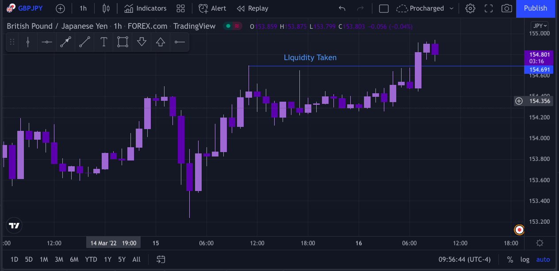Viewport: 559px width, 271px height.
Task: Open the 1h timeframe interval selector
Action: click(x=83, y=8)
